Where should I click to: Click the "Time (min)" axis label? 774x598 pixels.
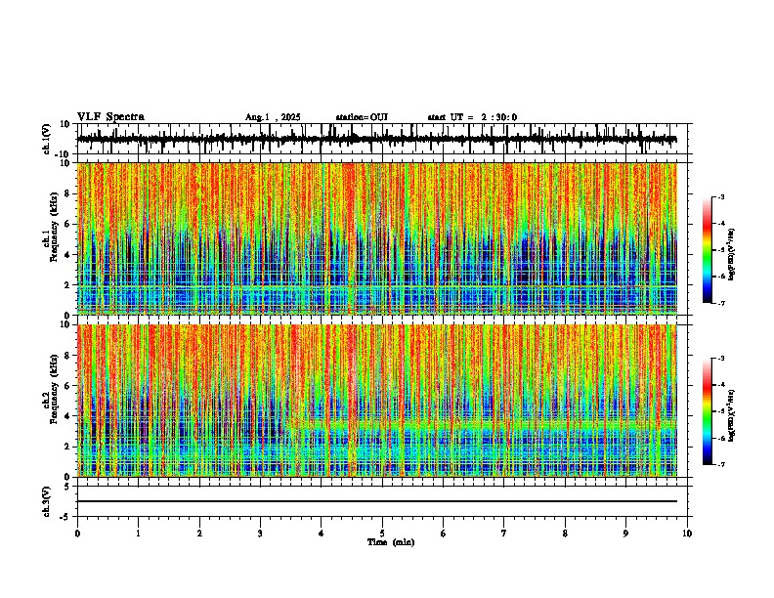391,542
